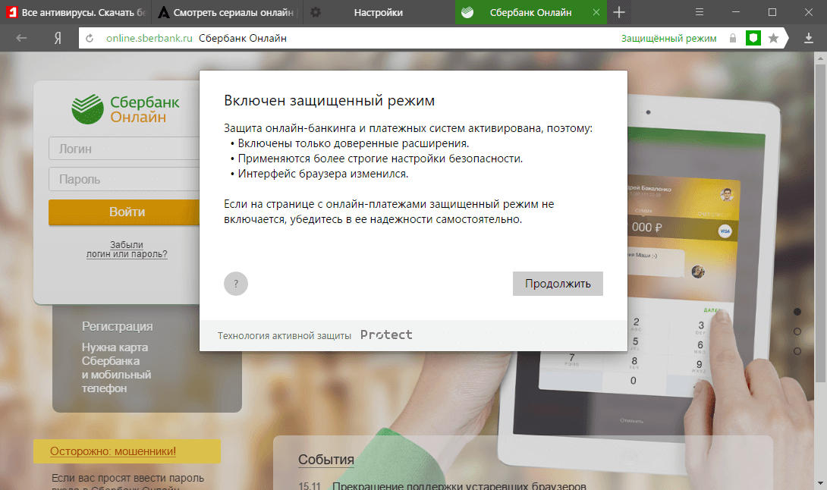Click the page vertical scrollbar thumb

tap(821, 224)
